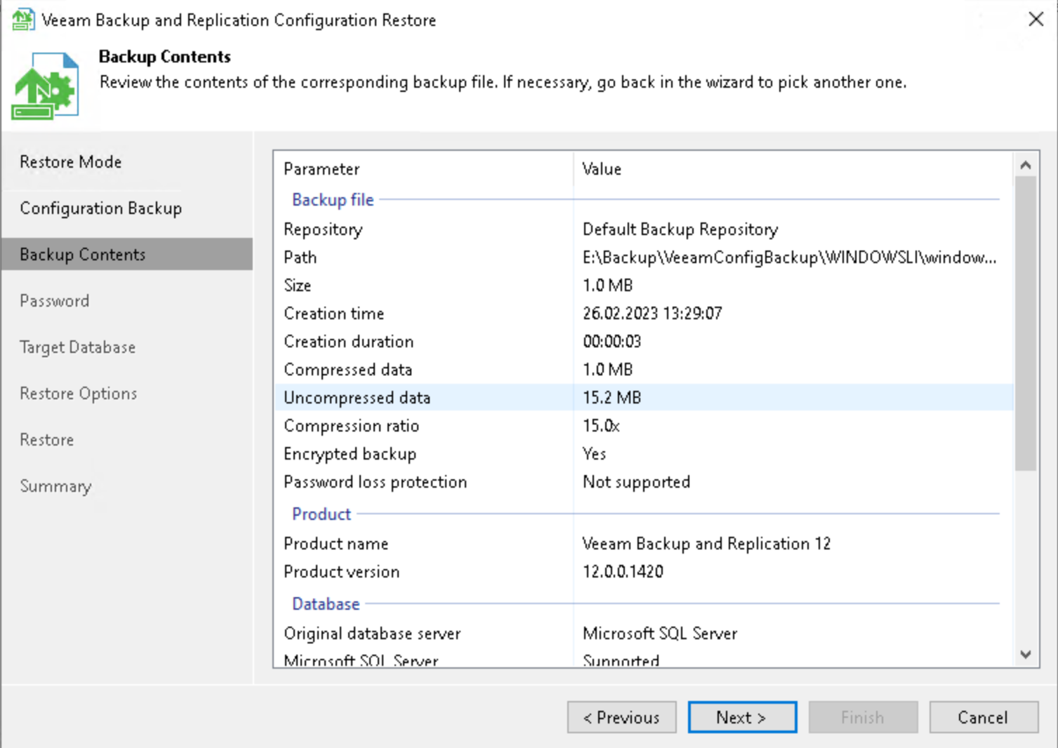Viewport: 1058px width, 748px height.
Task: Click the Not supported value
Action: (x=636, y=482)
